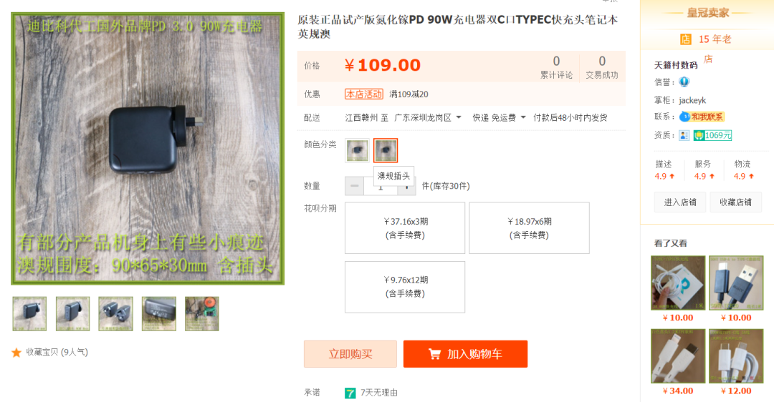Viewport: 774px width, 402px height.
Task: Click the 本店活动 promotion tag
Action: (x=364, y=94)
